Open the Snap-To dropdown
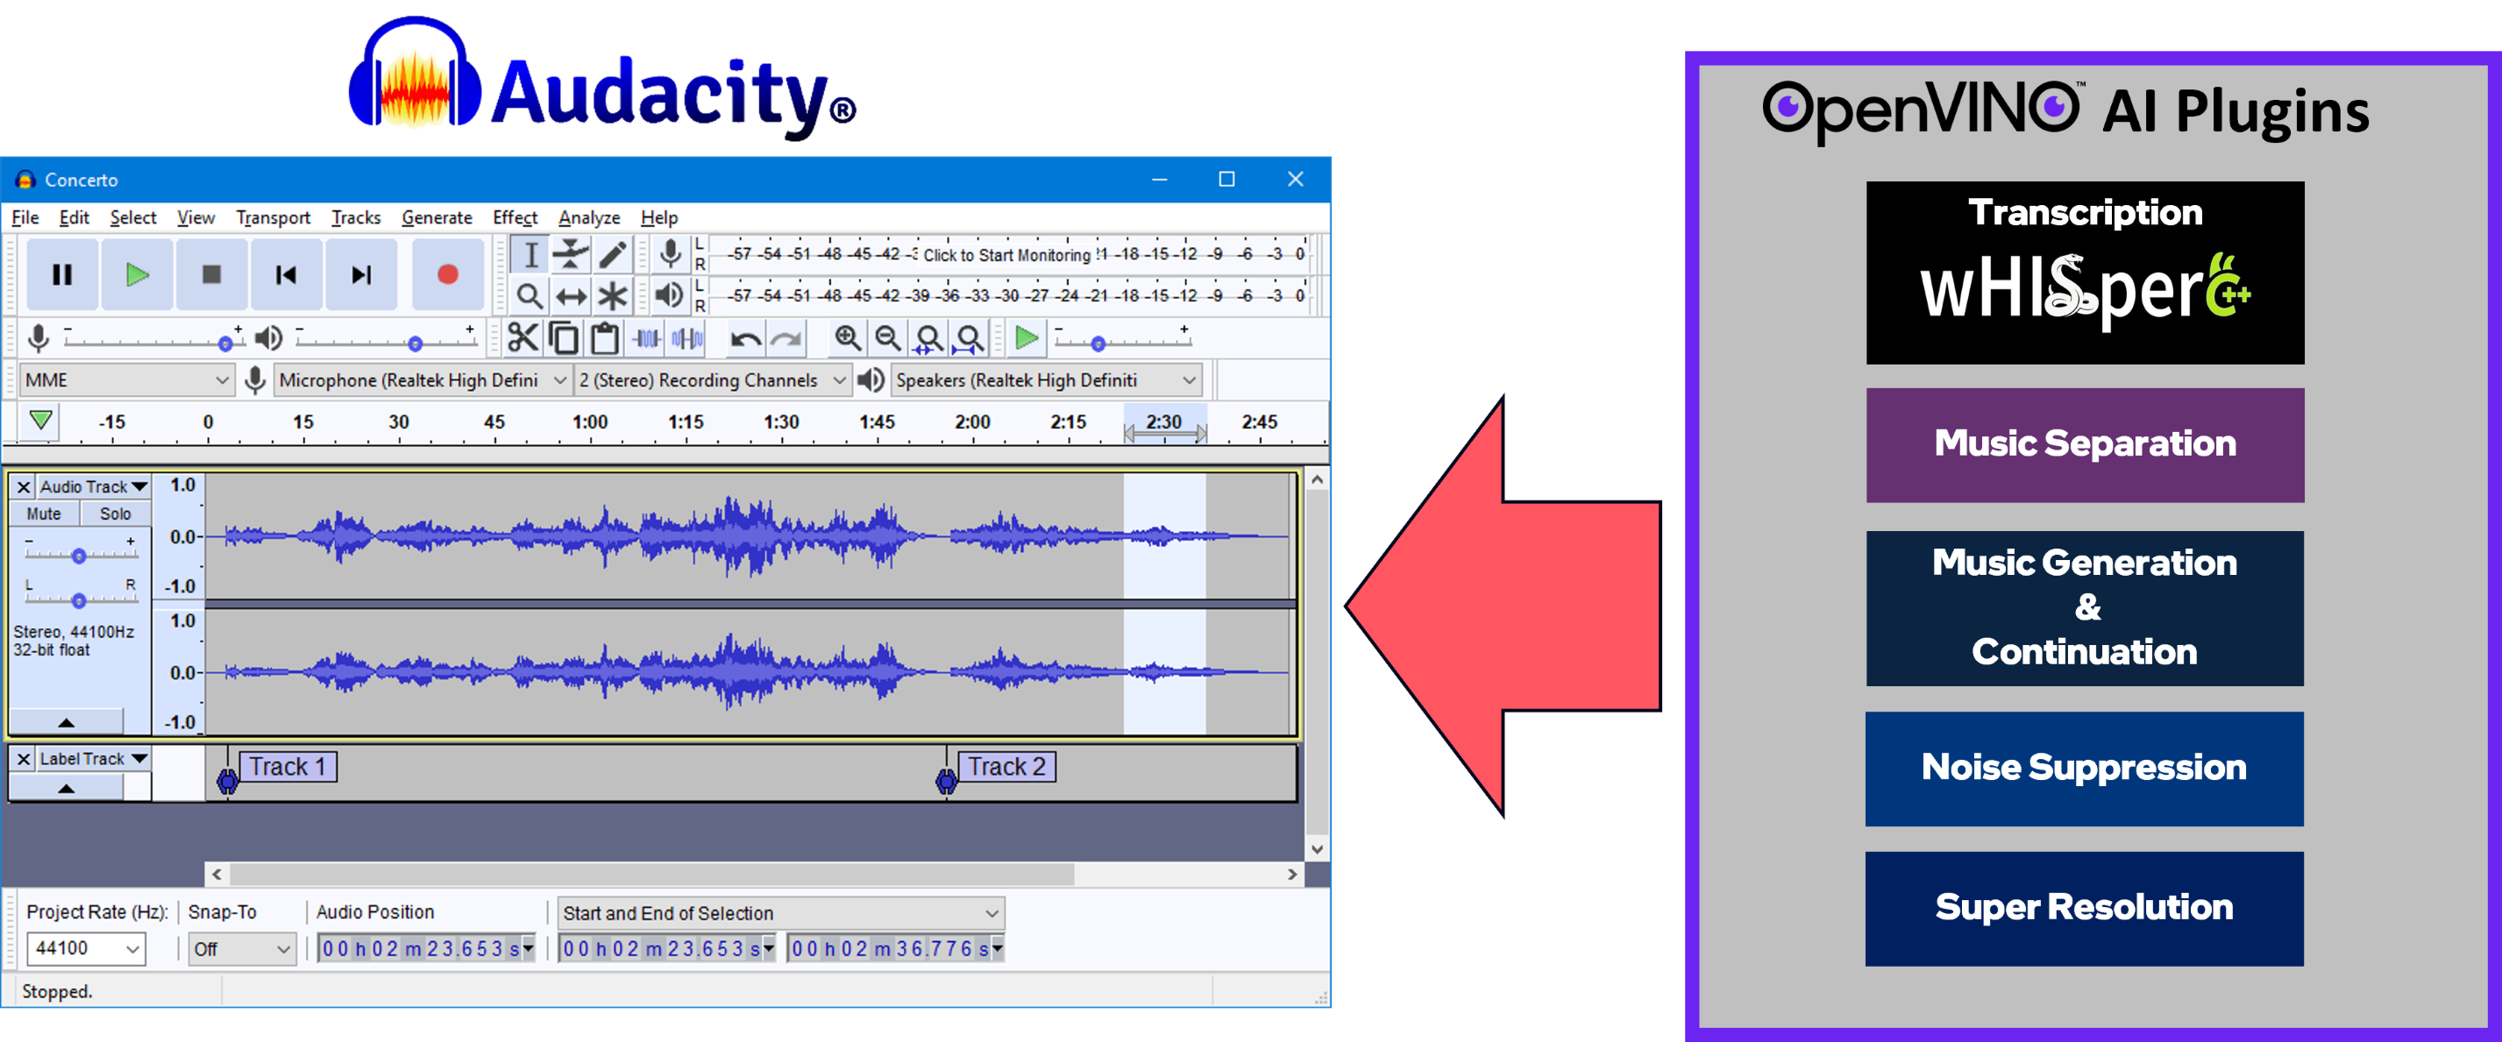Screen dimensions: 2502x1042 (x=241, y=949)
